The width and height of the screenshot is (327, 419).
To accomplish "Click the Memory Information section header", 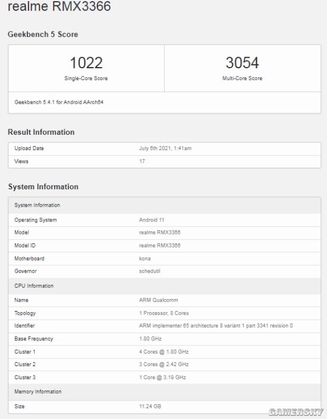I will (165, 392).
